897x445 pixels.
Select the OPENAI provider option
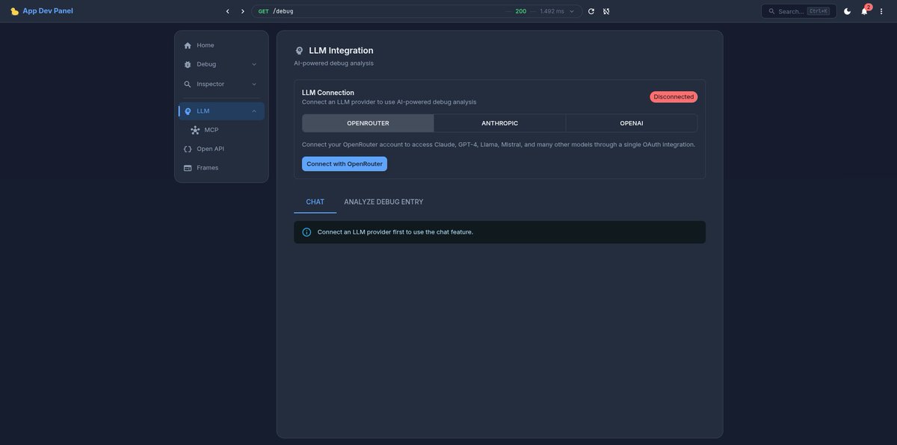point(632,123)
